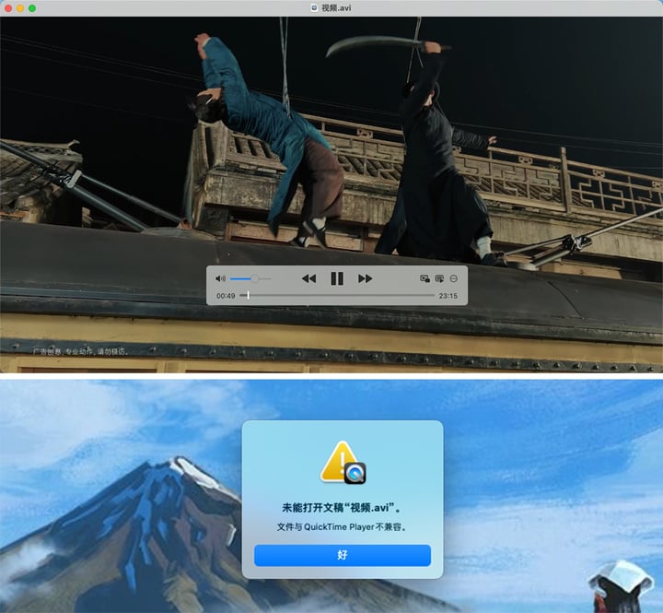Adjust the volume slider knob
This screenshot has height=613, width=663.
click(x=254, y=278)
